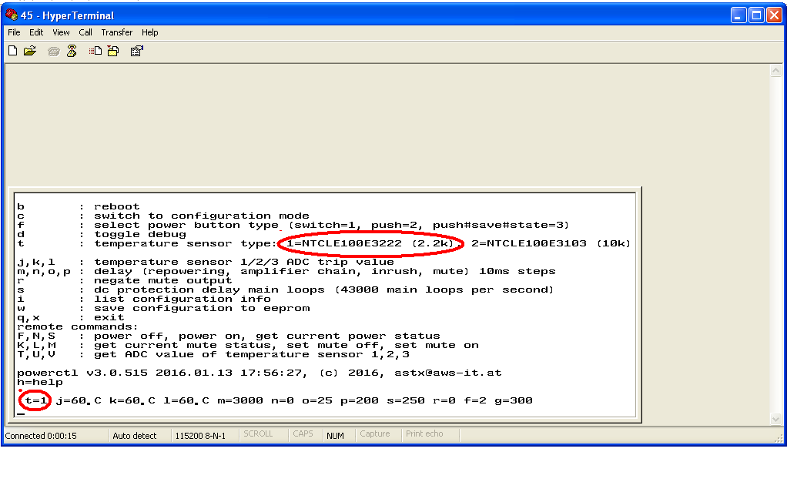Viewport: 787px width, 482px height.
Task: Click the CAPS status indicator
Action: tap(303, 433)
